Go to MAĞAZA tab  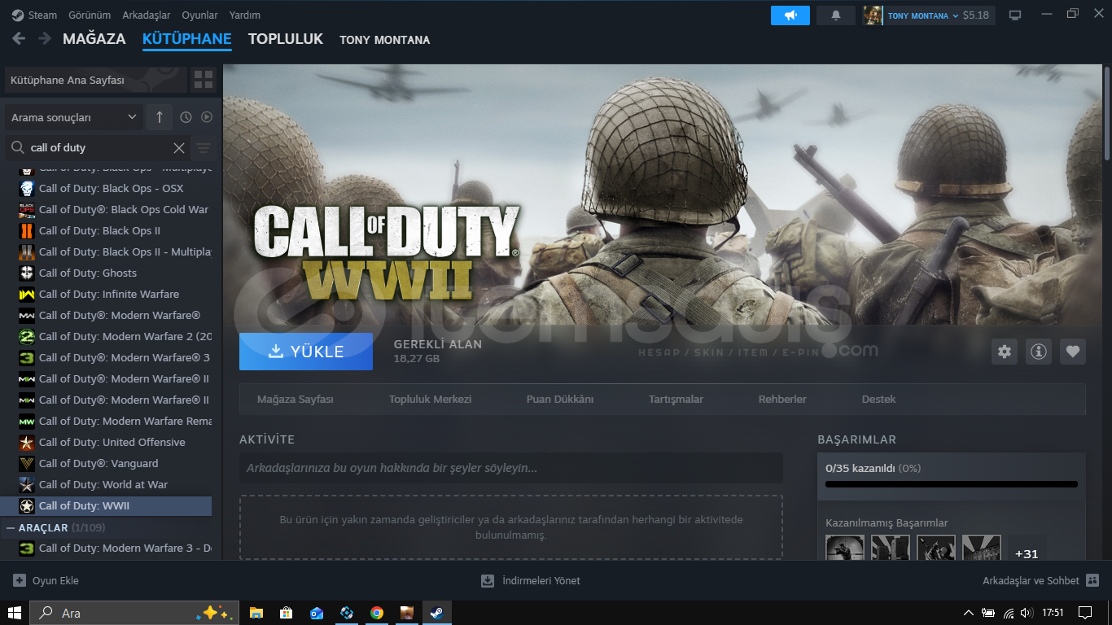94,38
